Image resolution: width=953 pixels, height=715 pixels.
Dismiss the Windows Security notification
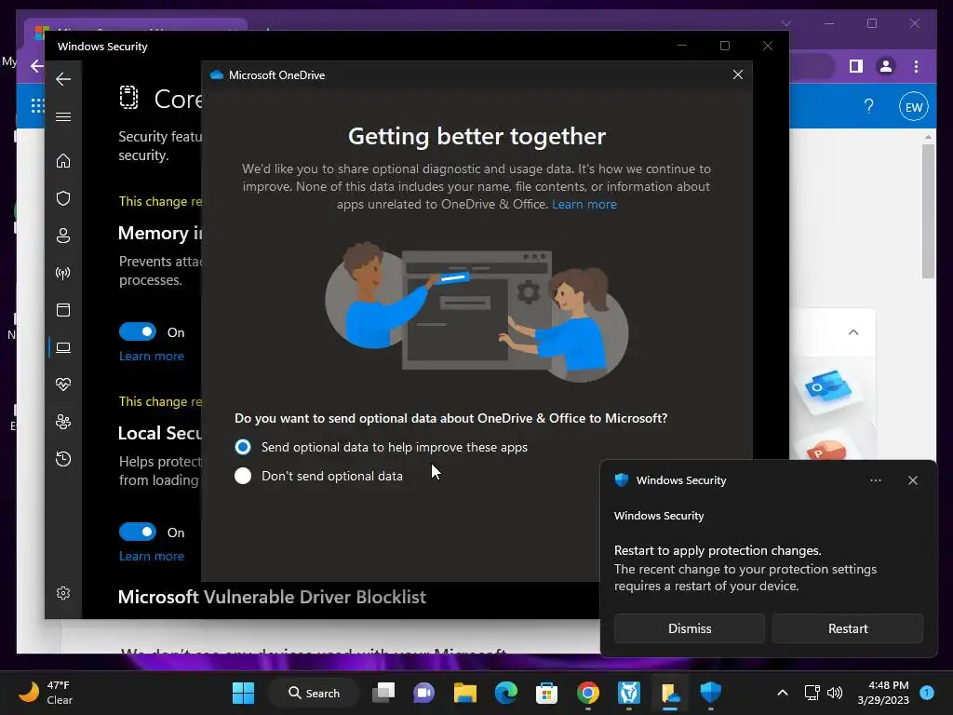(x=690, y=628)
